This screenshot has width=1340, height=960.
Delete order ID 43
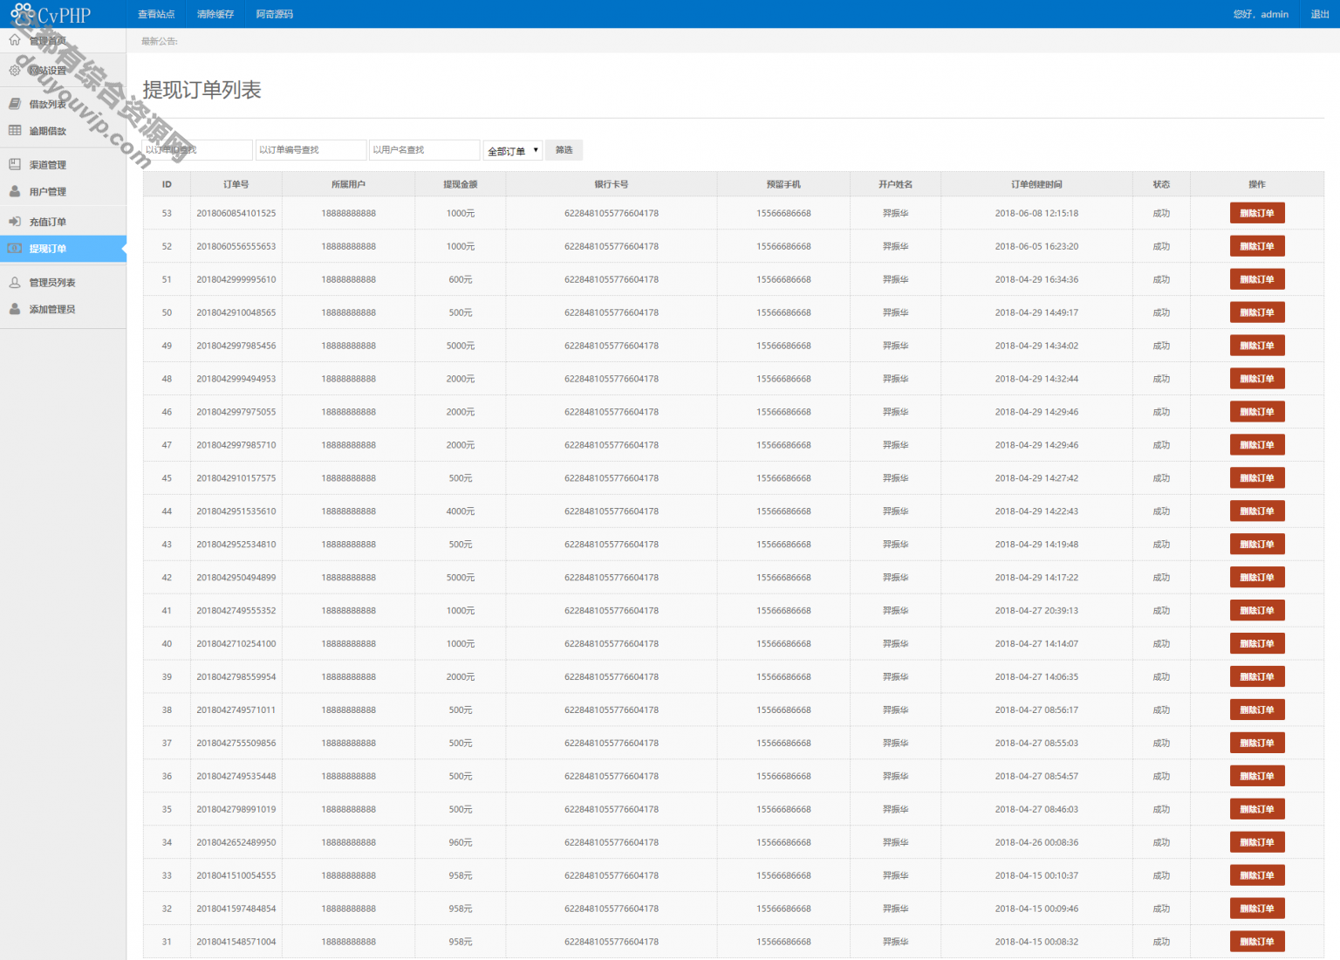(x=1257, y=545)
